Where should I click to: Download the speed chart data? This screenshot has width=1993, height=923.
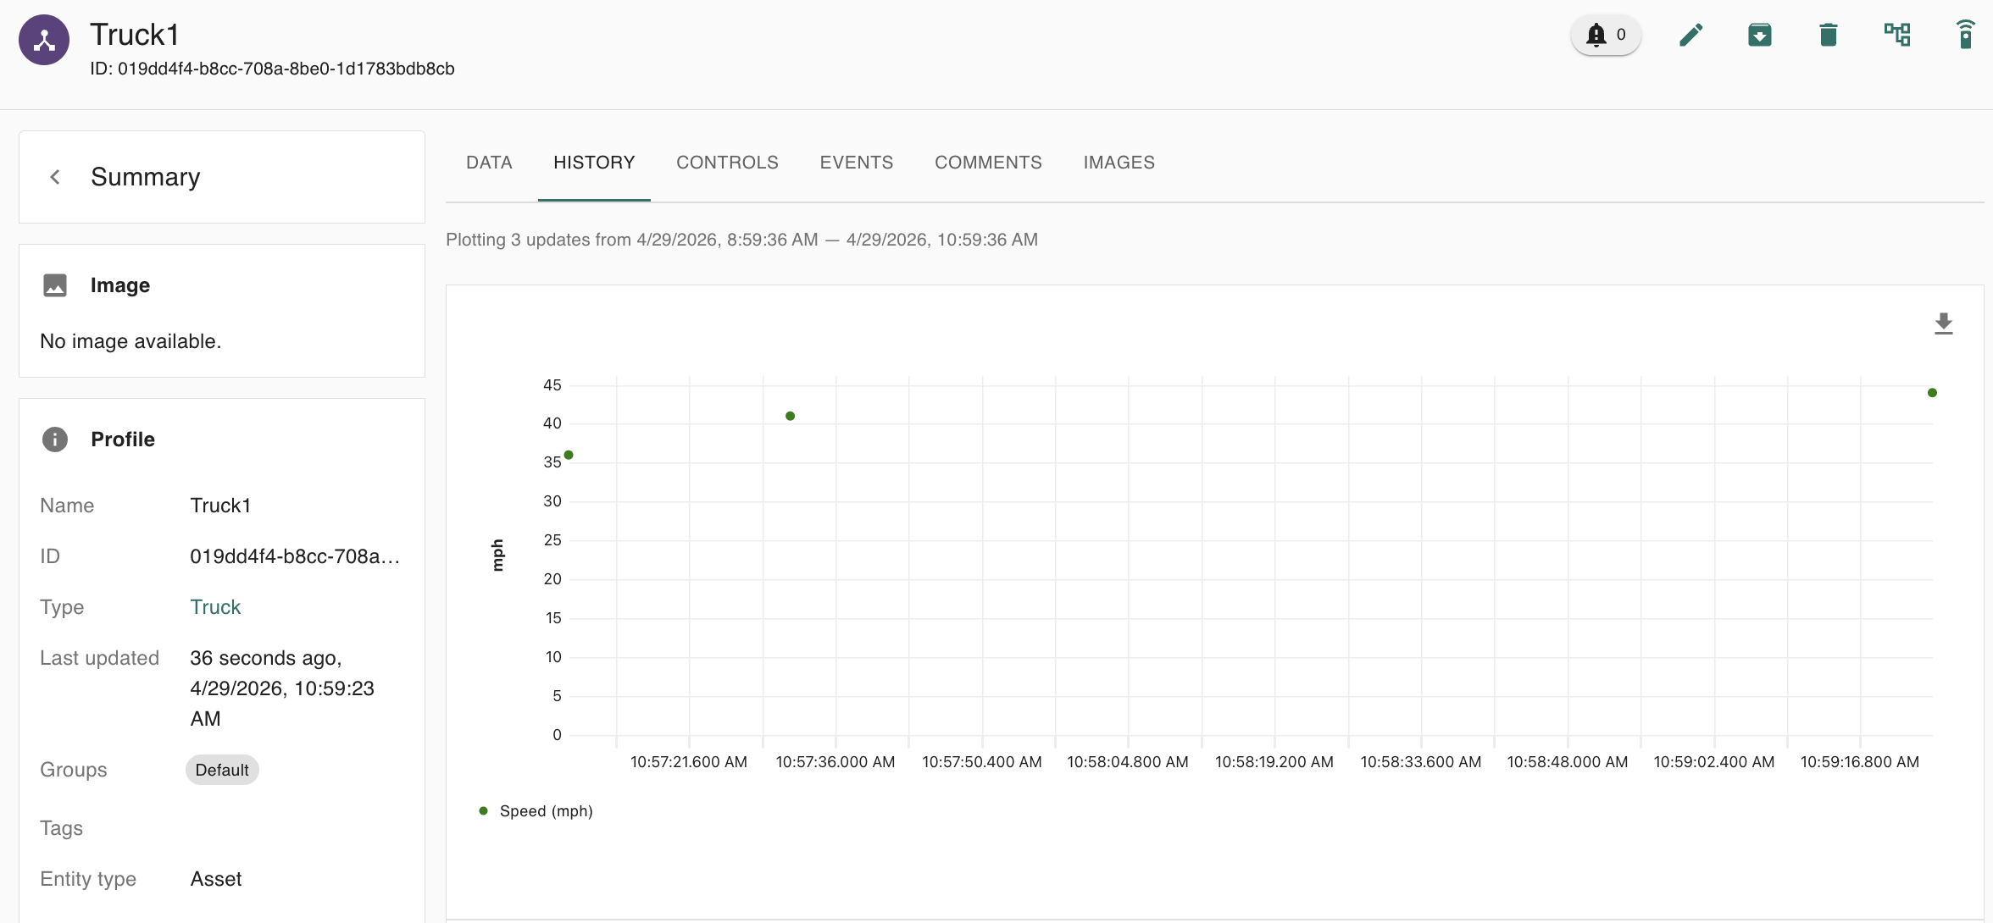click(1944, 323)
